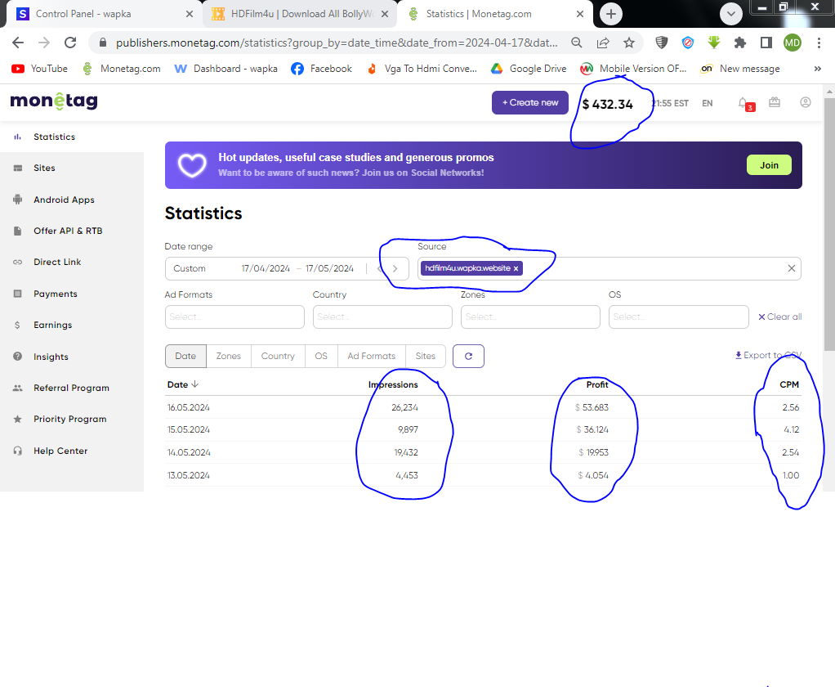Viewport: 835px width, 687px height.
Task: Open the Zones select dropdown
Action: click(x=530, y=317)
